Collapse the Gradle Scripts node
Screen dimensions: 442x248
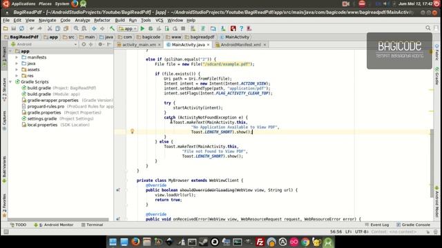(x=11, y=82)
